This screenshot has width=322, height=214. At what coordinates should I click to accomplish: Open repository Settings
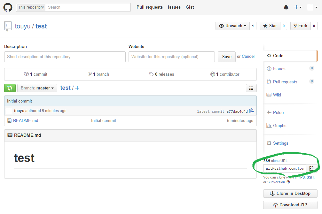click(x=290, y=143)
